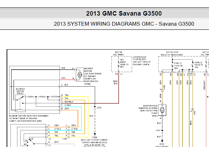Click the "X2" label below the switch connector
This screenshot has height=147, width=209.
50,139
